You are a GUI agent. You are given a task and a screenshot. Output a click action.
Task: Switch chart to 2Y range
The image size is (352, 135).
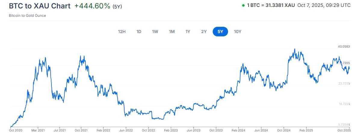coord(204,32)
